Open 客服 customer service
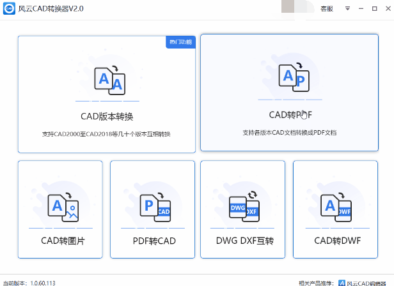The image size is (394, 286). [x=327, y=9]
